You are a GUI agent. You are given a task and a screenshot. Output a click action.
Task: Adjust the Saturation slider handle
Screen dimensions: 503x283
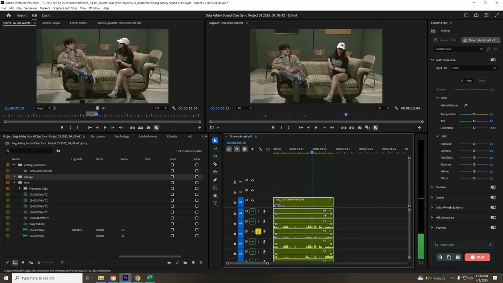tap(474, 128)
